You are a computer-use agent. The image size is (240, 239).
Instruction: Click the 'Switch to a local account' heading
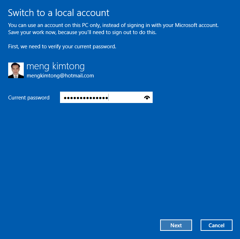click(59, 12)
